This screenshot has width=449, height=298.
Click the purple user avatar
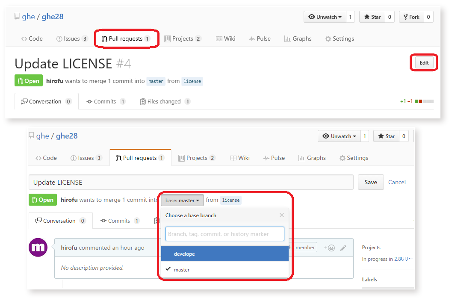coord(38,247)
